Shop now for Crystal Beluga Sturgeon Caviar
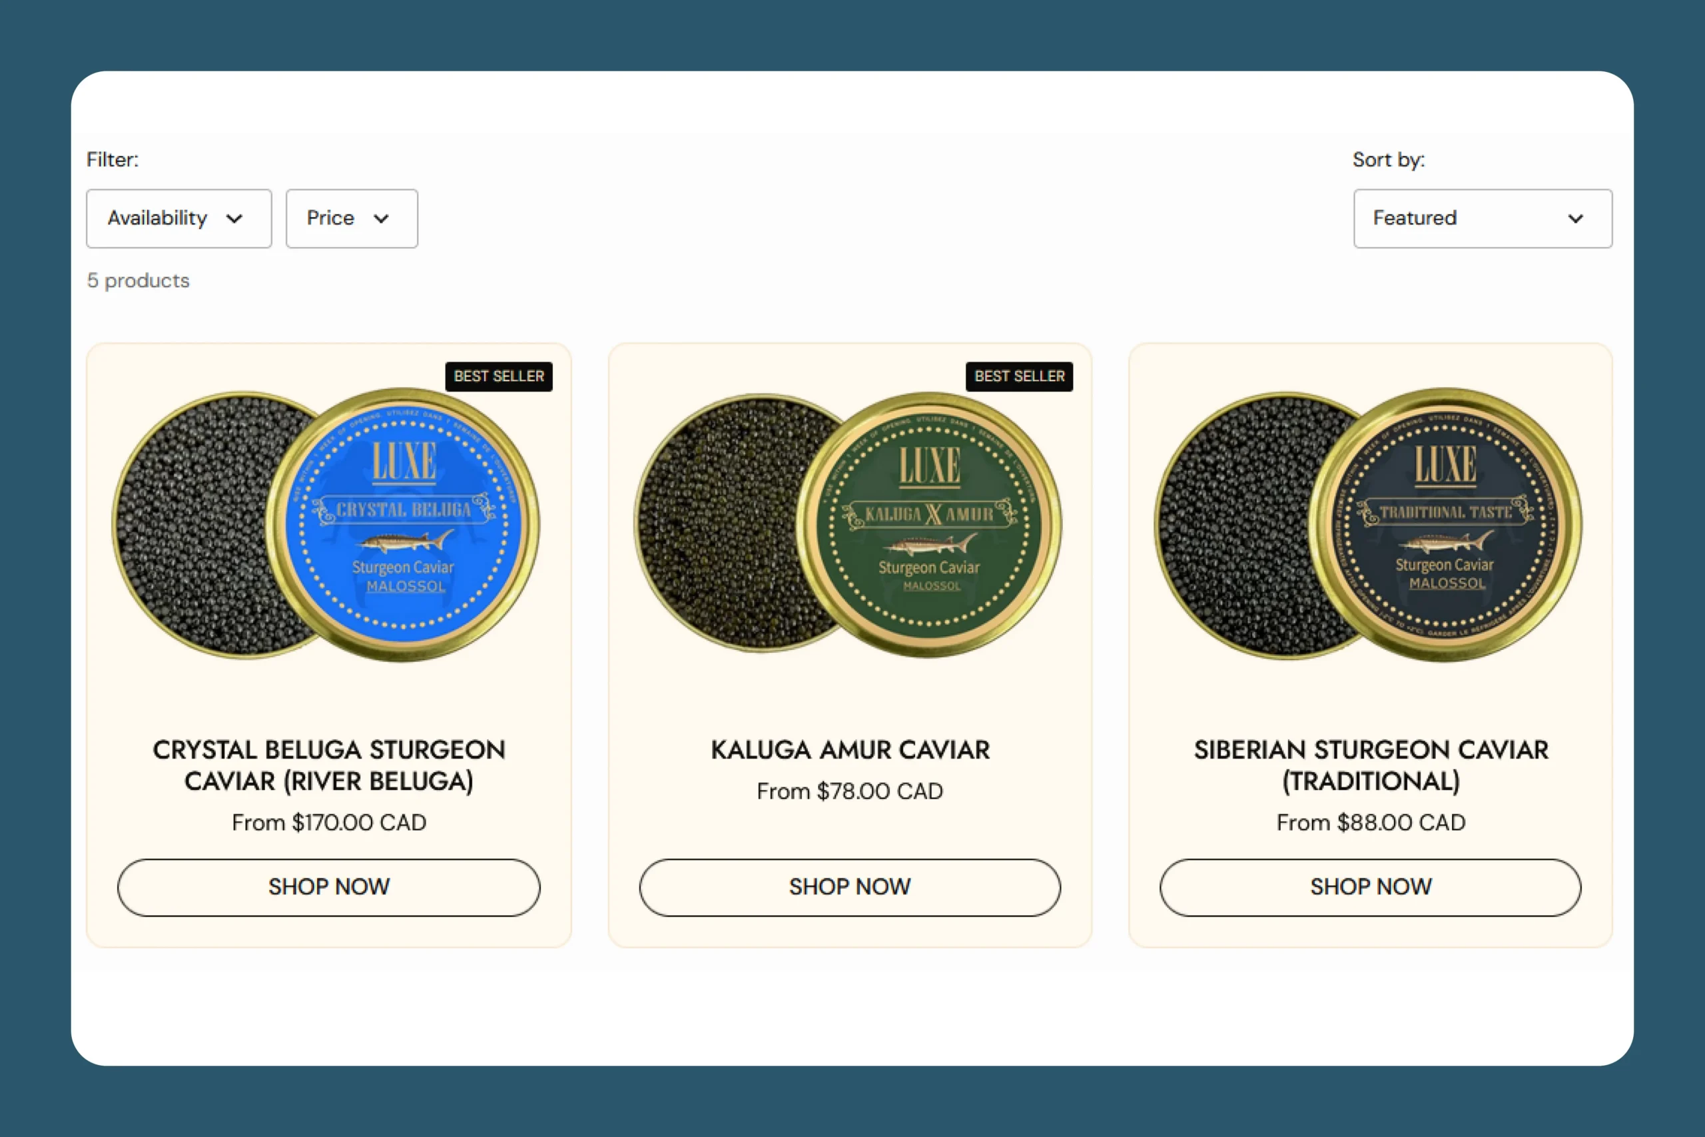The width and height of the screenshot is (1705, 1137). pyautogui.click(x=329, y=887)
